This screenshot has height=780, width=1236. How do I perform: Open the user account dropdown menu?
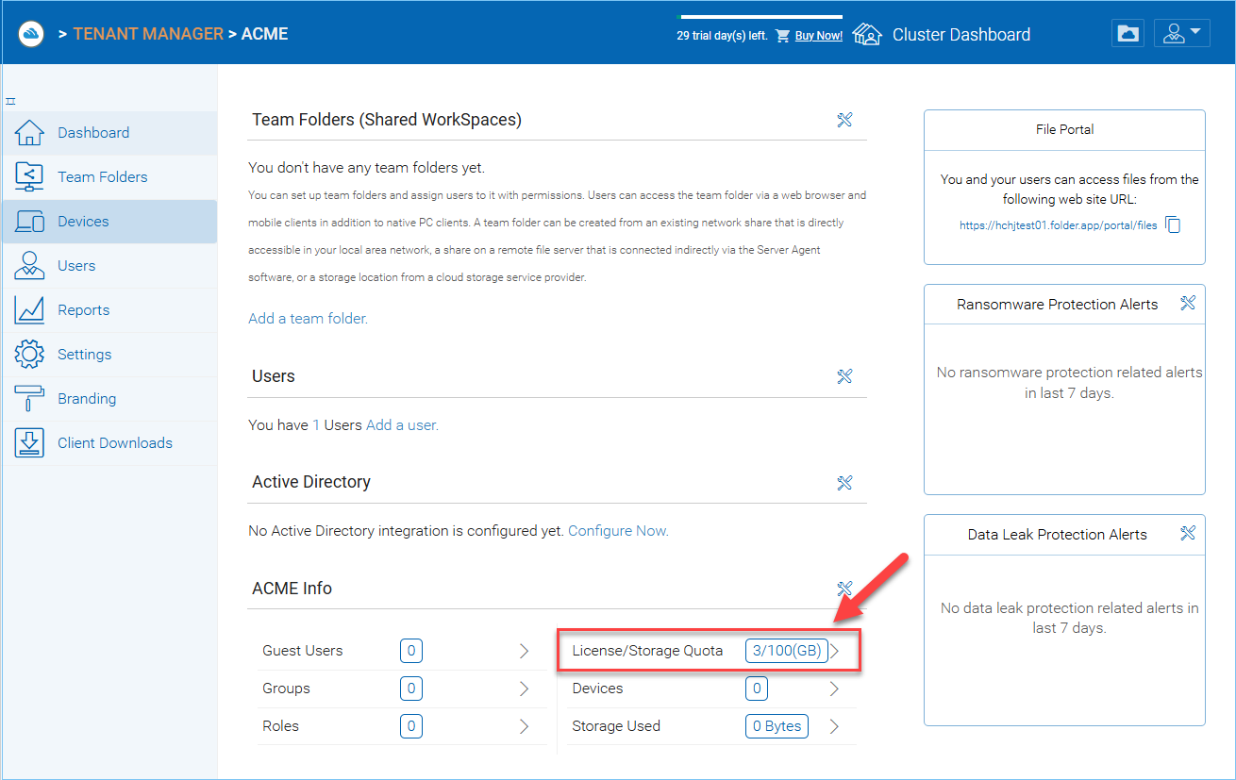click(1182, 34)
